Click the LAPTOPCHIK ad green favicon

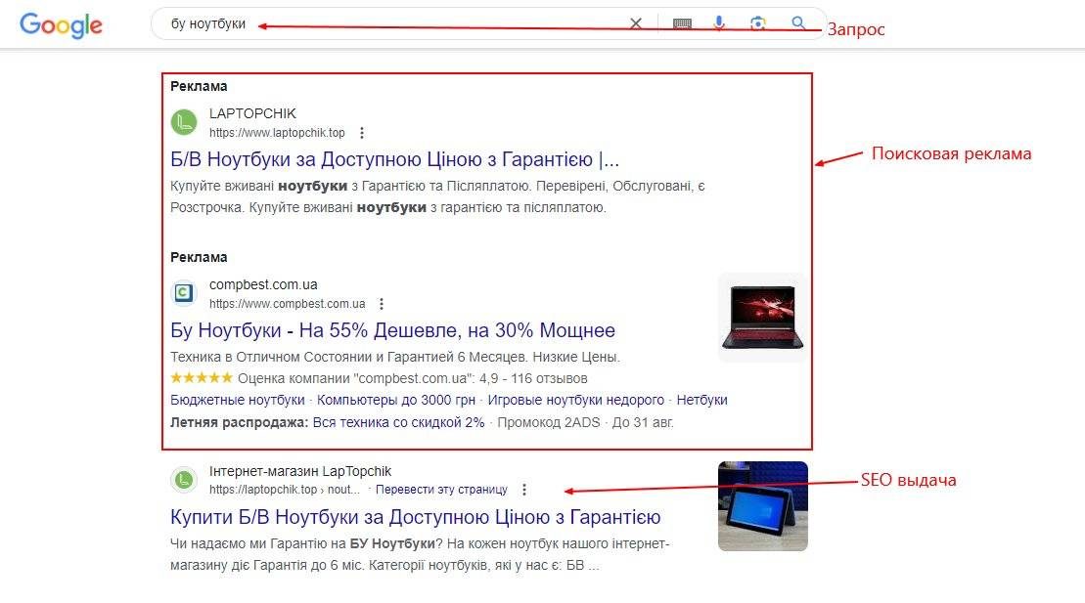184,122
